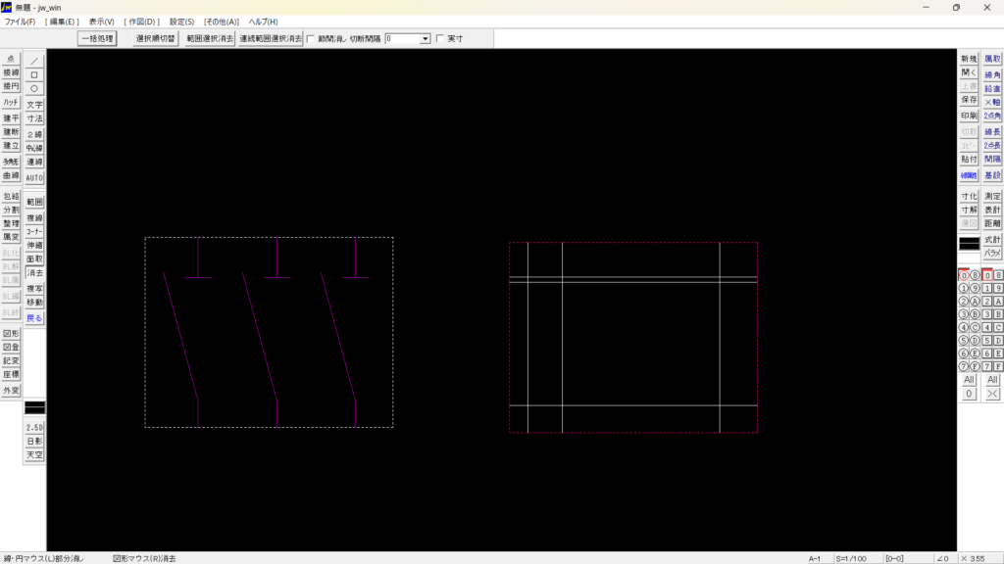Tick the 実寸 checkbox
1004x564 pixels.
[439, 39]
